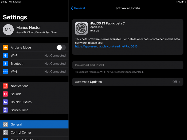This screenshot has width=187, height=140.
Task: Tap the MN avatar circle
Action: click(8, 29)
